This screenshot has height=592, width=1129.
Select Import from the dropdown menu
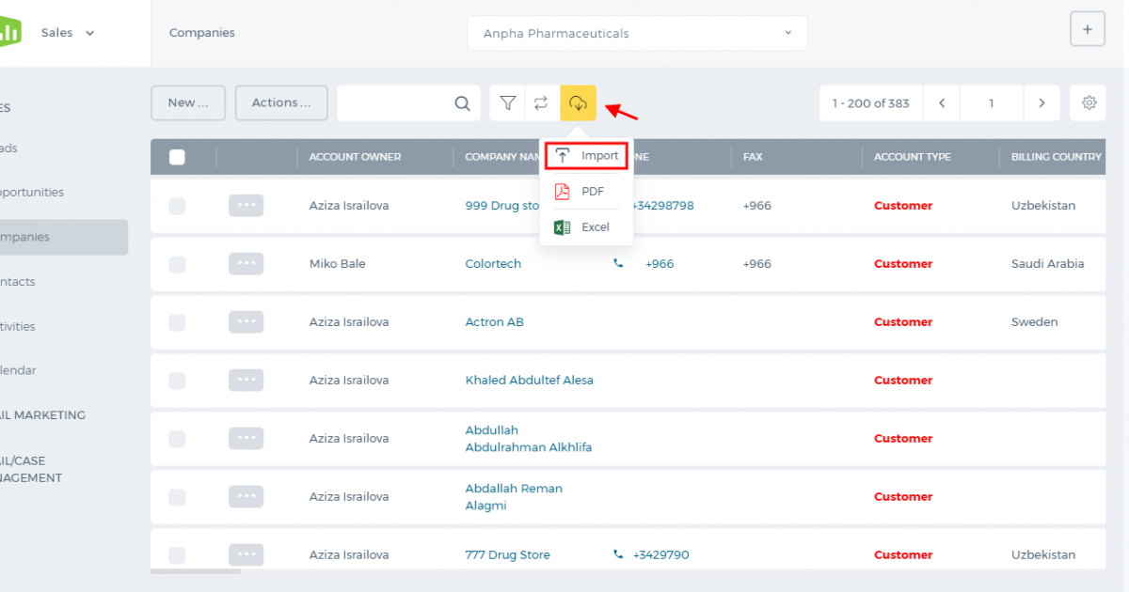pyautogui.click(x=586, y=155)
